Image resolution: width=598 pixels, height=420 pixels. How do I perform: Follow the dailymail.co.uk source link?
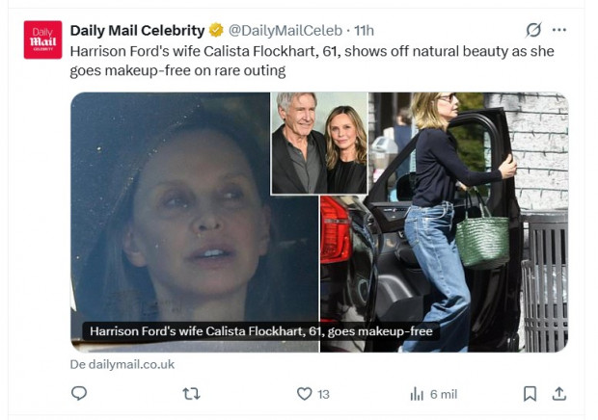pyautogui.click(x=122, y=365)
